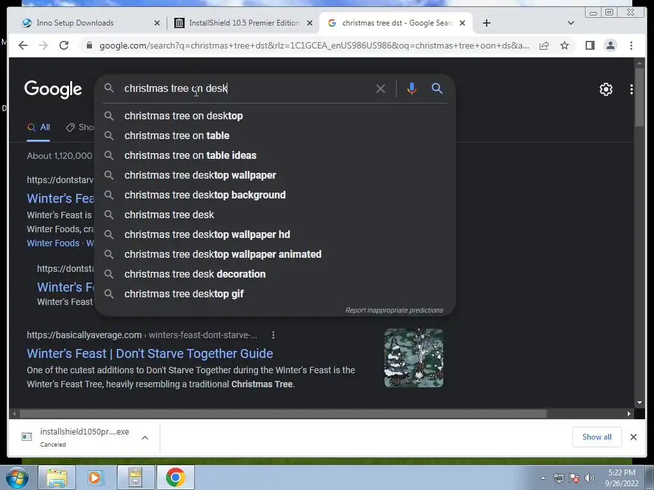
Task: Start a voice search with the microphone
Action: click(411, 88)
